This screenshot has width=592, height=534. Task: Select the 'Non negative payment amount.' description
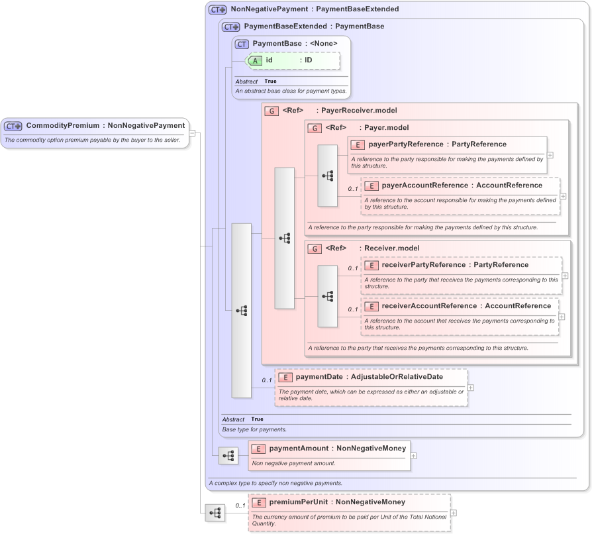[293, 463]
